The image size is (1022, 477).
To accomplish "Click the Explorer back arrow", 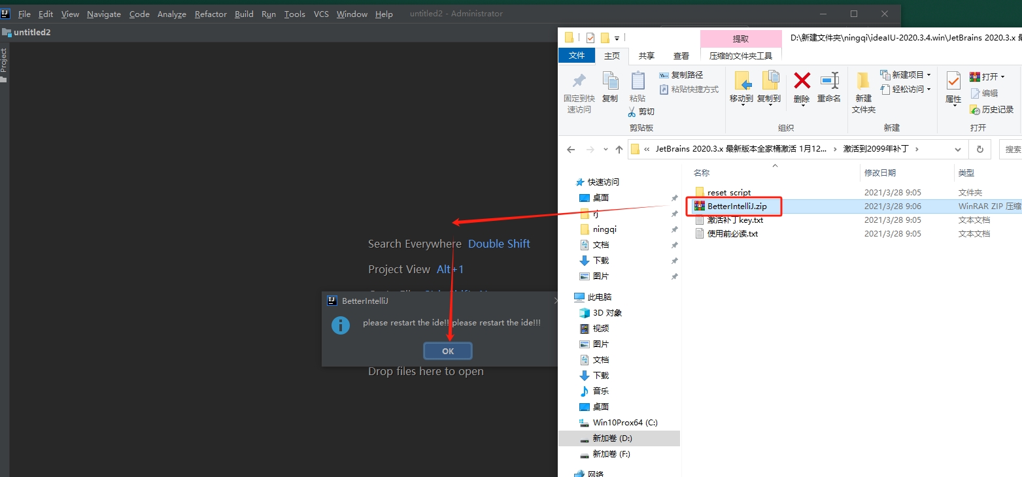I will coord(571,149).
